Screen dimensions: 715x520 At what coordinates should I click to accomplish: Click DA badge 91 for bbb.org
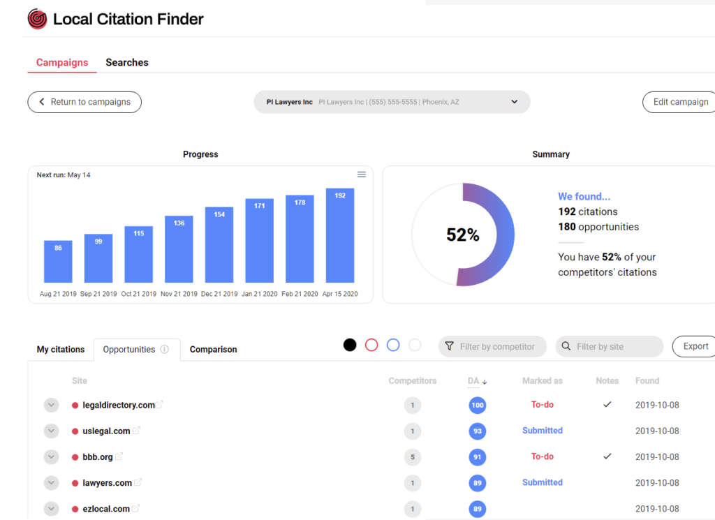click(x=477, y=457)
